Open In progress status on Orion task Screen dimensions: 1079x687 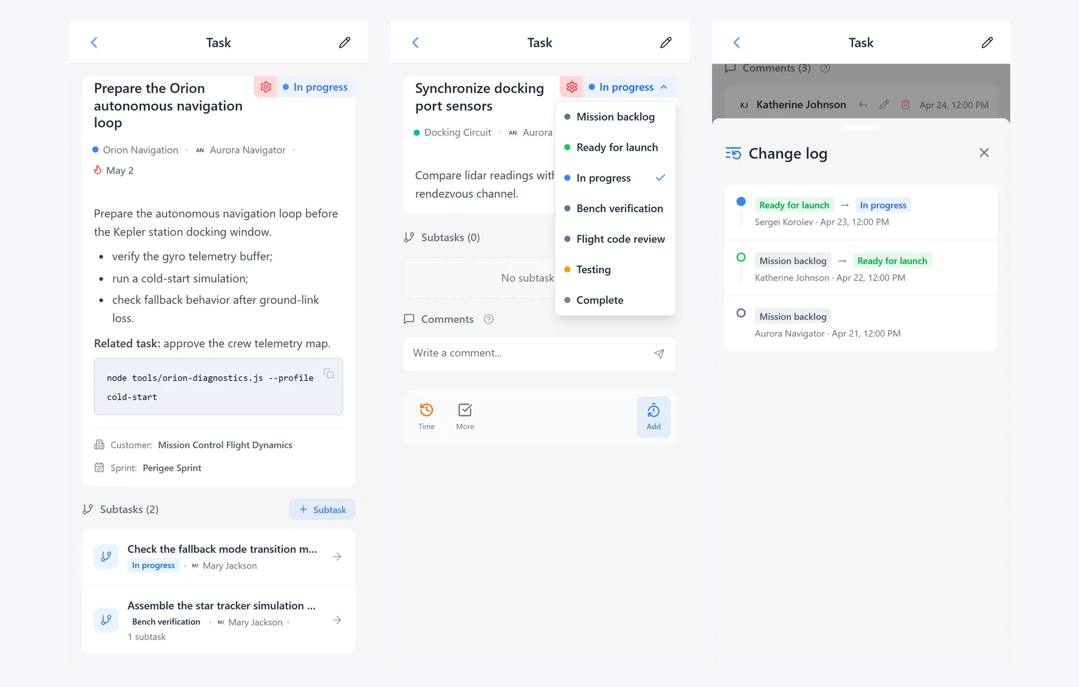(x=315, y=87)
